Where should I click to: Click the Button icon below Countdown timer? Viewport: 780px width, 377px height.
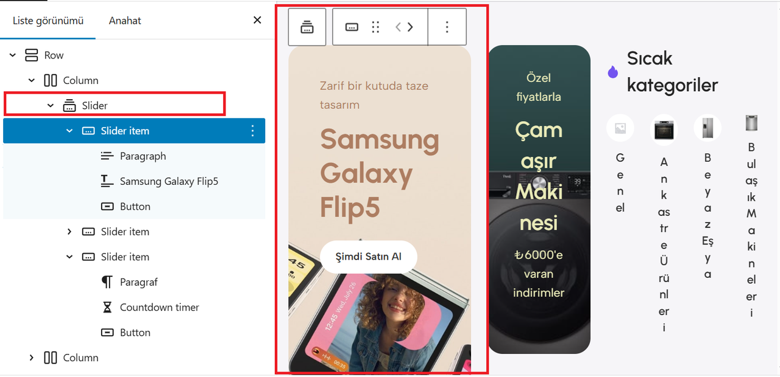107,333
